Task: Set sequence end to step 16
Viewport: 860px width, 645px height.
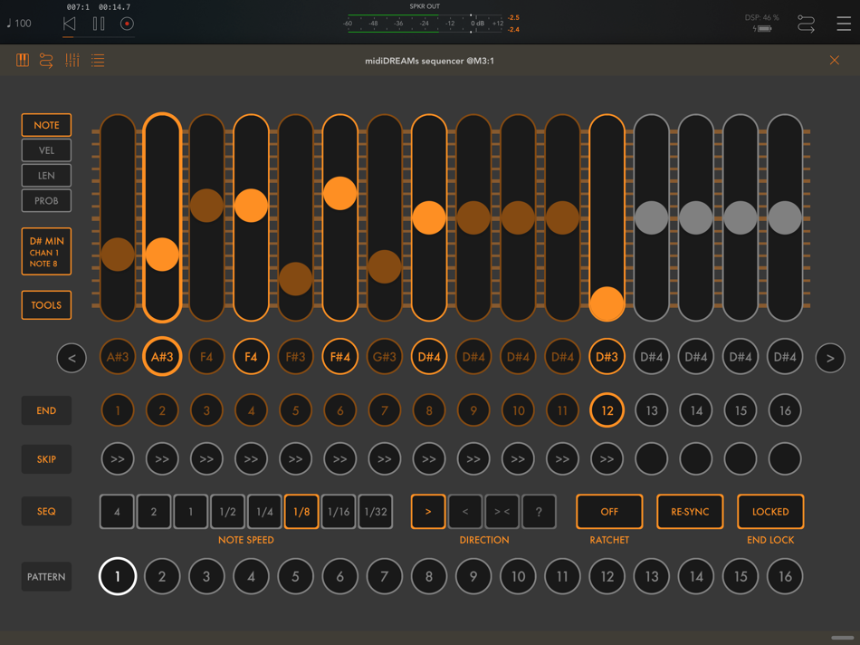Action: pos(785,410)
